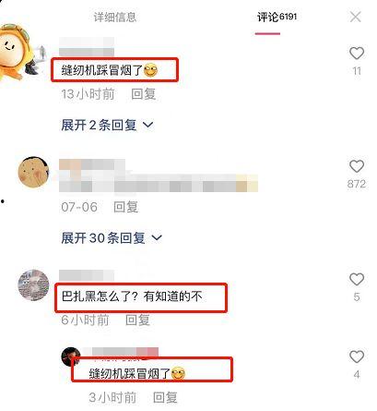Reply to the 07-06 comment
The height and width of the screenshot is (411, 377).
coord(125,207)
